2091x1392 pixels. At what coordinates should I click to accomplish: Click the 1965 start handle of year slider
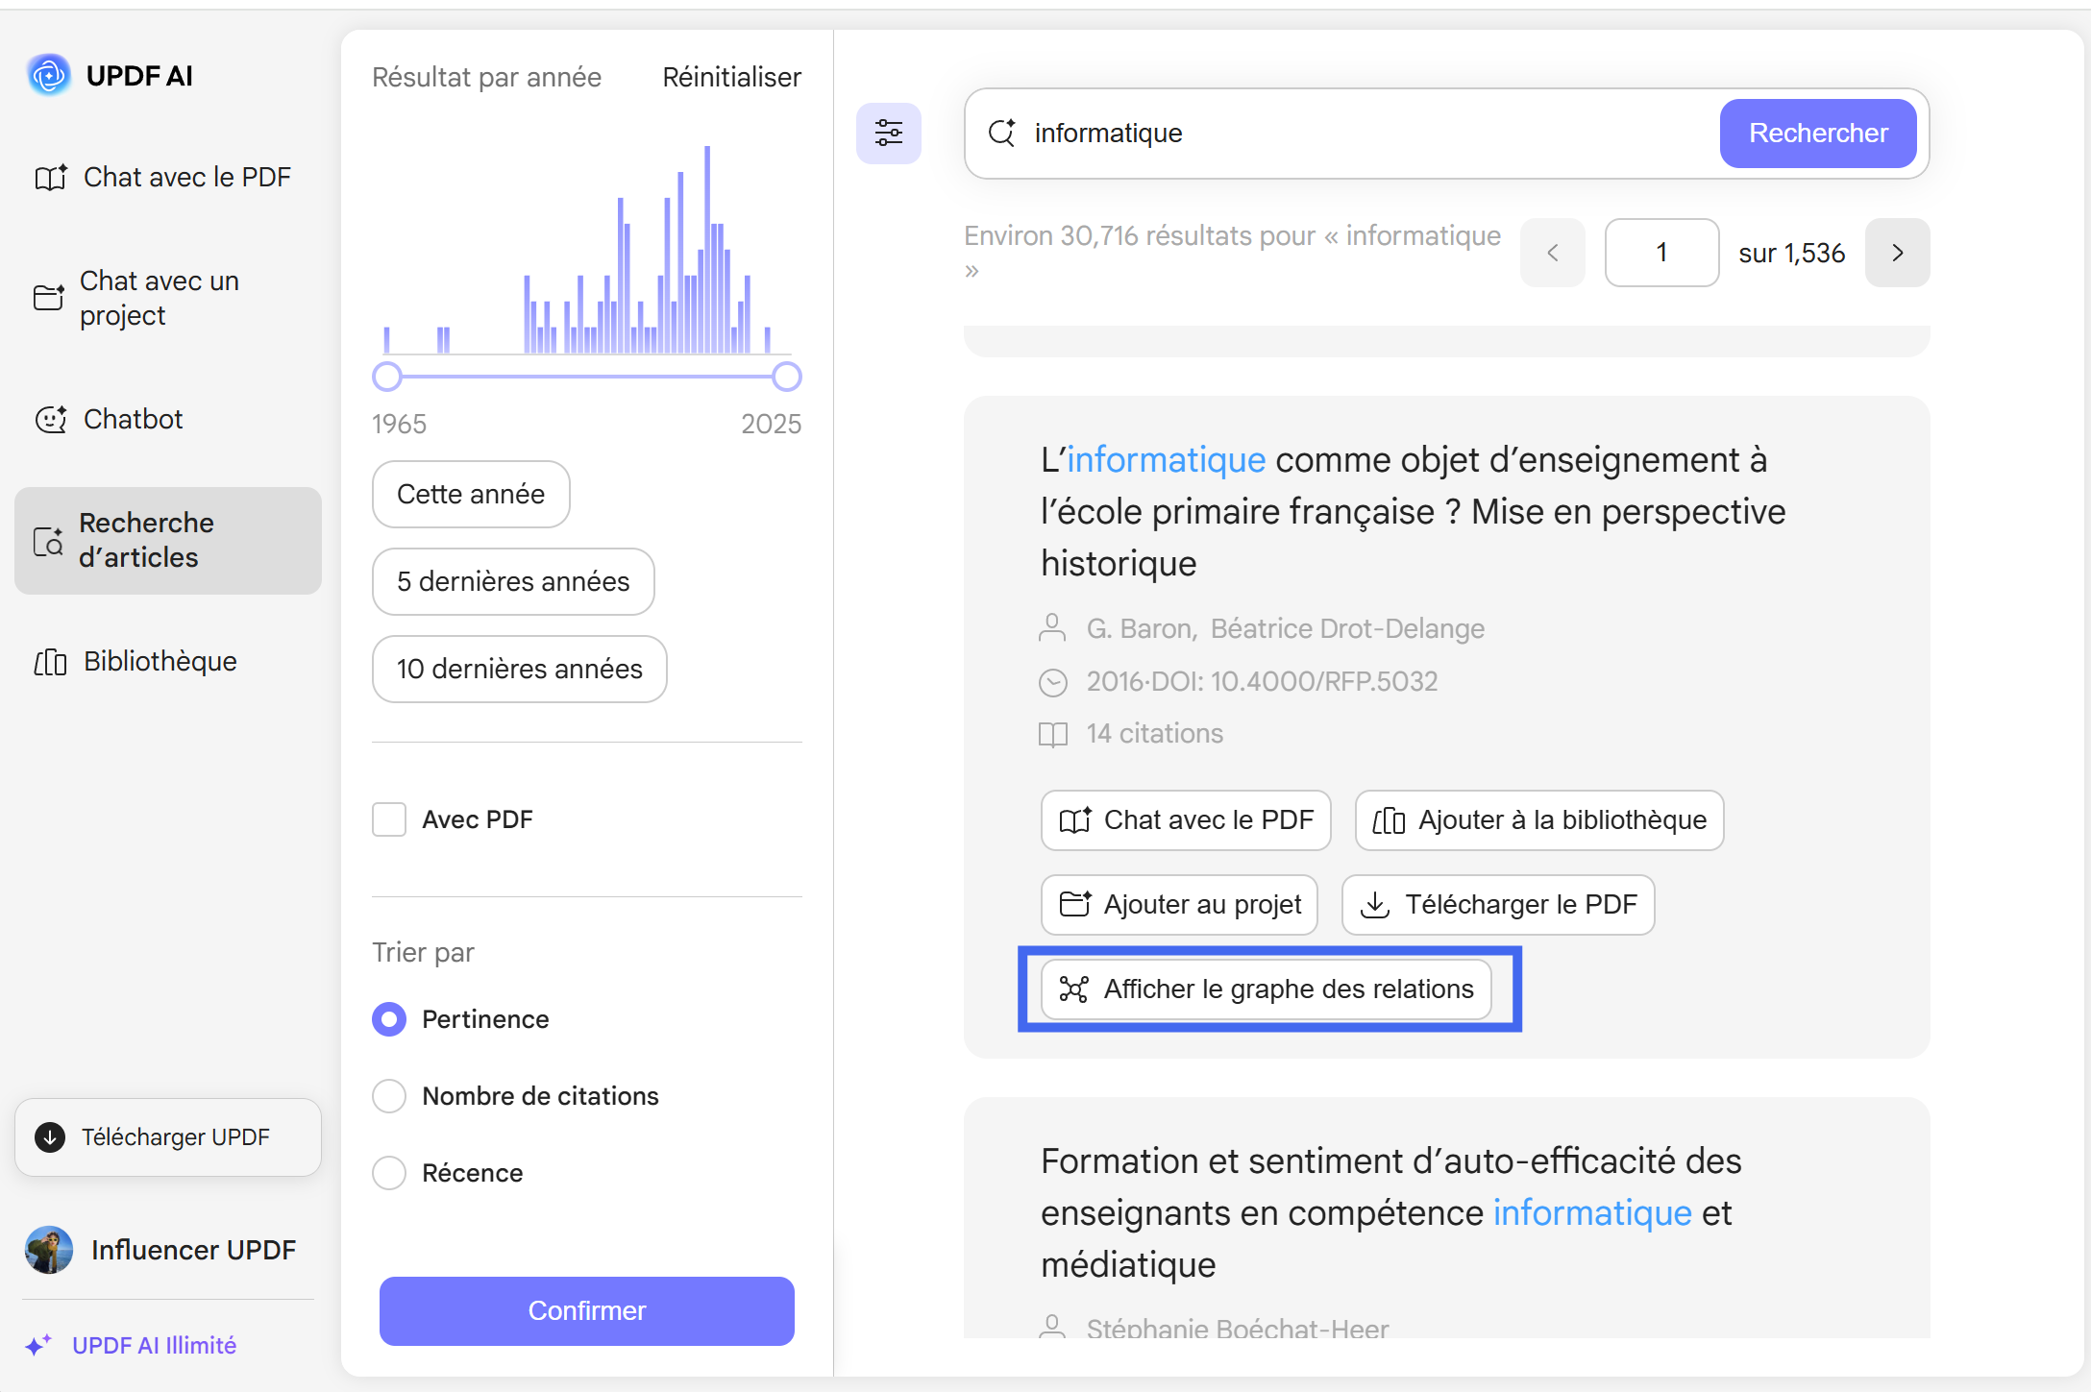[x=387, y=378]
